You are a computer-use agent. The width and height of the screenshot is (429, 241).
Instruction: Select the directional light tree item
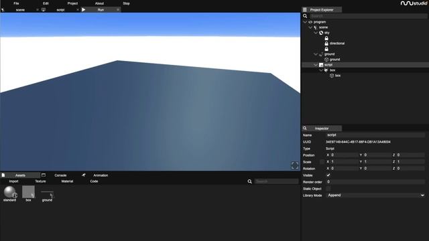pos(337,44)
